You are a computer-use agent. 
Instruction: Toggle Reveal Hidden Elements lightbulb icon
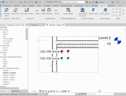coord(60,91)
